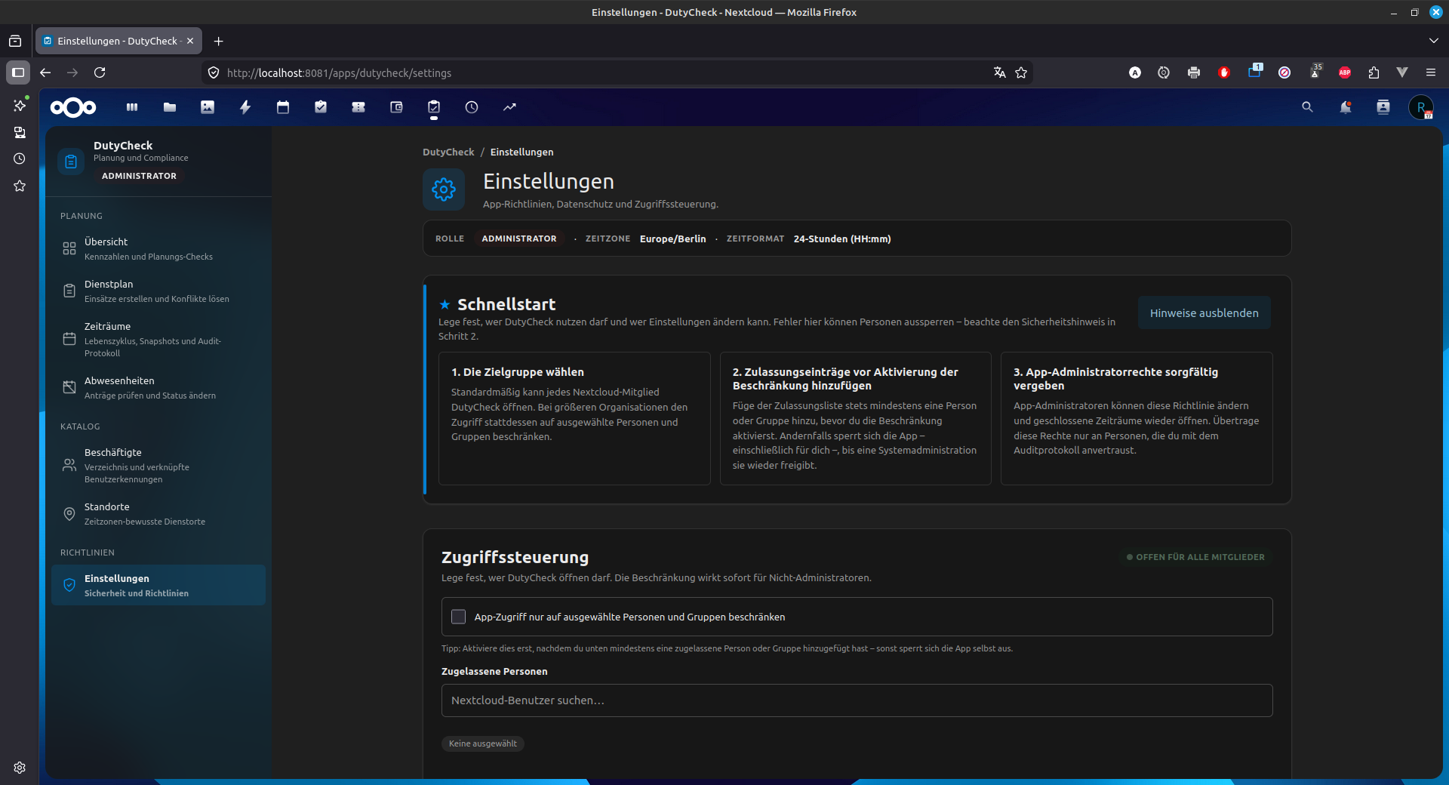Toggle the Firefox sidebar button

[18, 72]
